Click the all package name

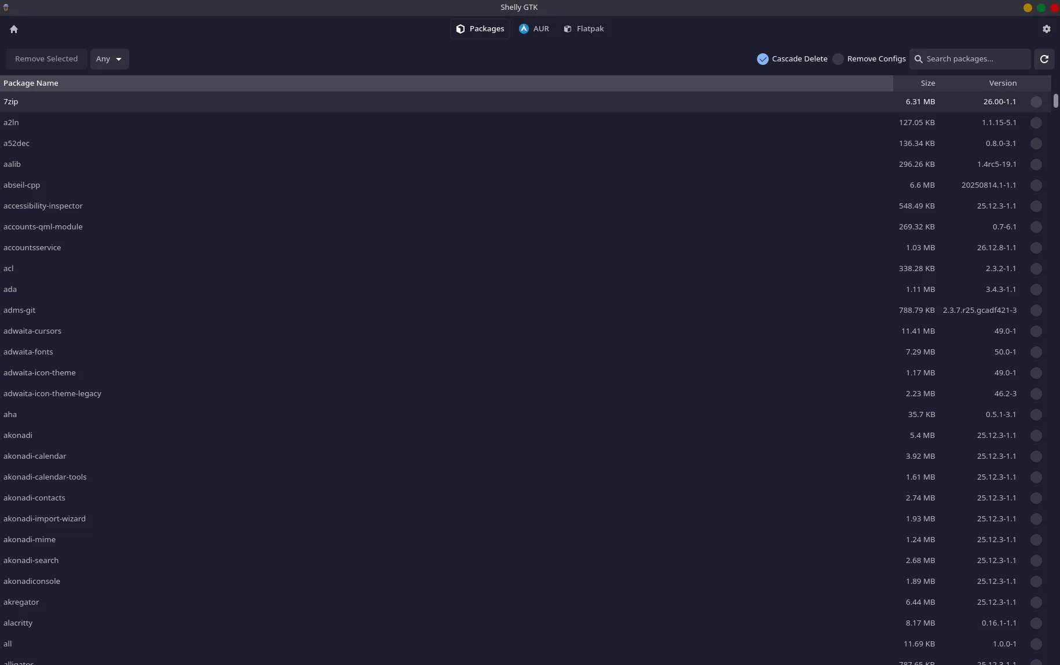pyautogui.click(x=8, y=644)
